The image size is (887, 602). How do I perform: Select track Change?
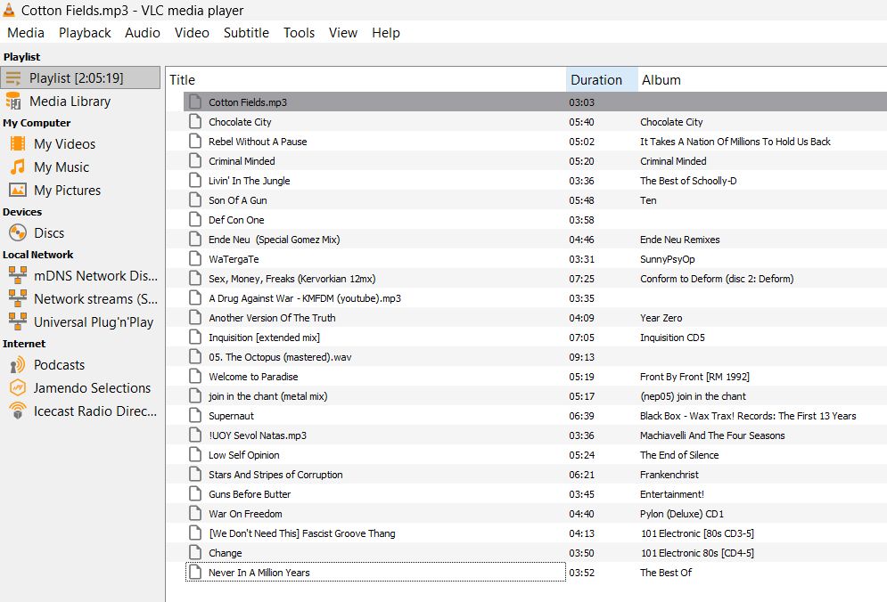pyautogui.click(x=225, y=553)
